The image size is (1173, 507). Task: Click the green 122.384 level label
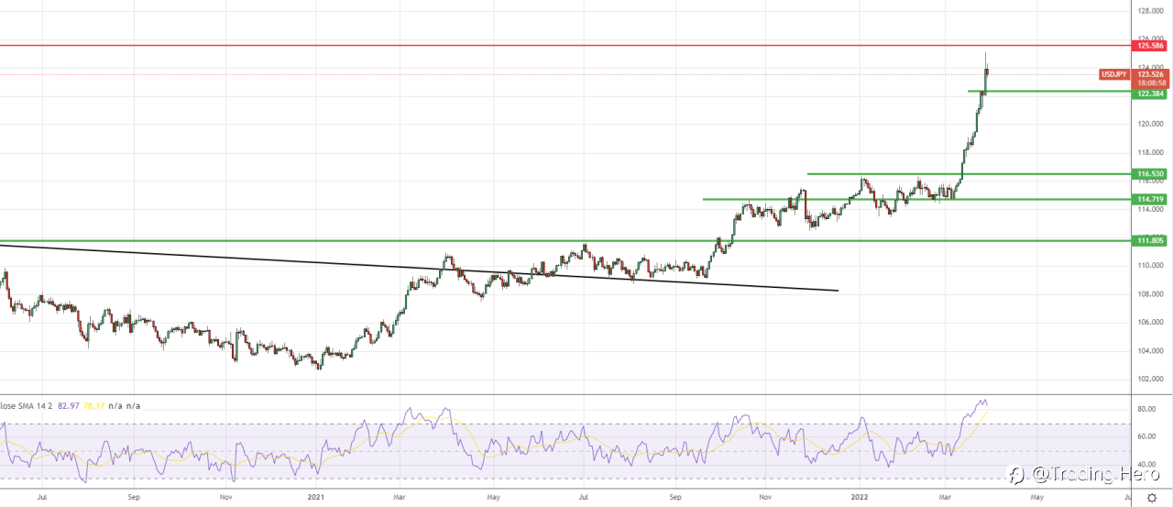1150,94
